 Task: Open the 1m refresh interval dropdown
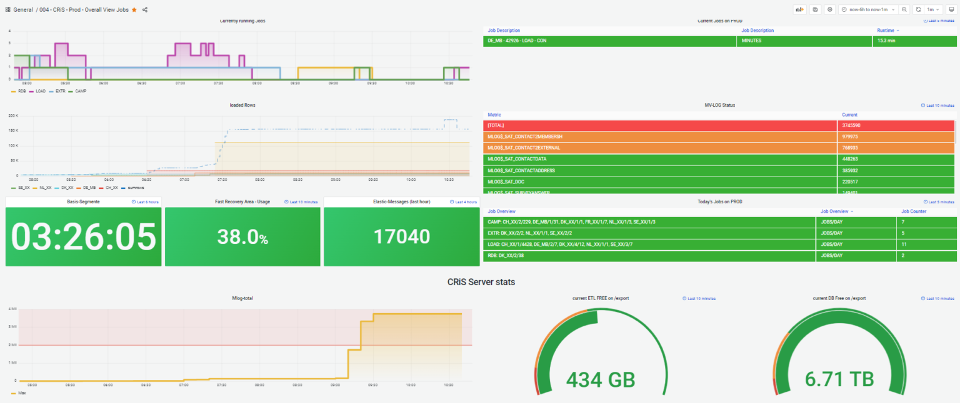pyautogui.click(x=933, y=9)
